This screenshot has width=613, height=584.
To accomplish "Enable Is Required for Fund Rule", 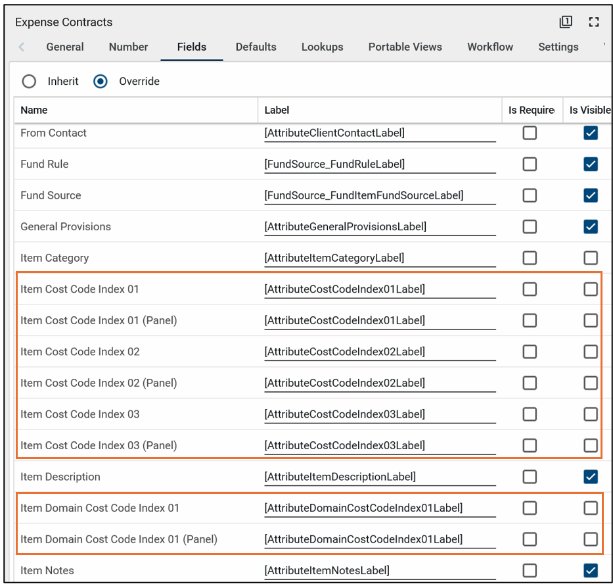I will coord(530,164).
